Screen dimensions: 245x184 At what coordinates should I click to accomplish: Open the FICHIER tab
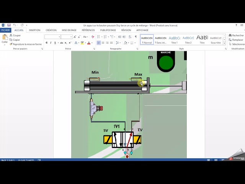tap(6, 30)
